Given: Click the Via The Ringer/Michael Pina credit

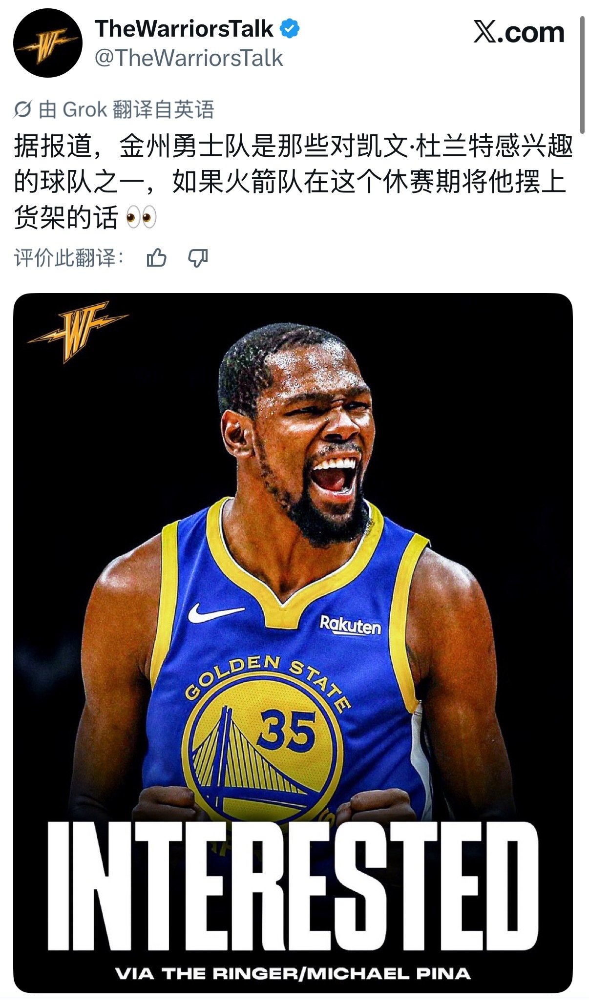Looking at the screenshot, I should pos(293,973).
